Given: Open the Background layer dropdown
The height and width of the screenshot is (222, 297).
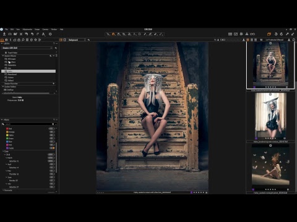Looking at the screenshot, I should click(x=77, y=40).
